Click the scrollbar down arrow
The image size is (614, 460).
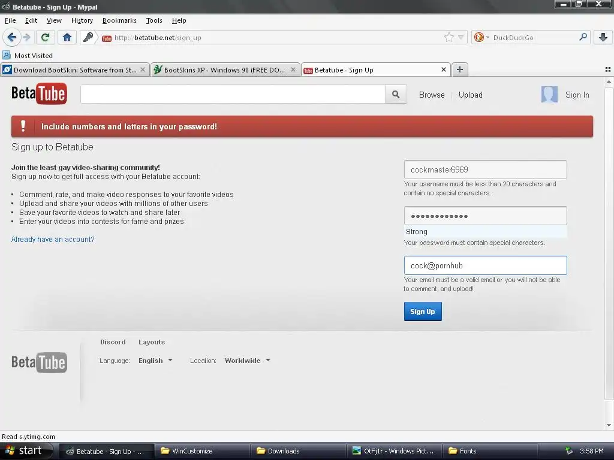tap(609, 425)
